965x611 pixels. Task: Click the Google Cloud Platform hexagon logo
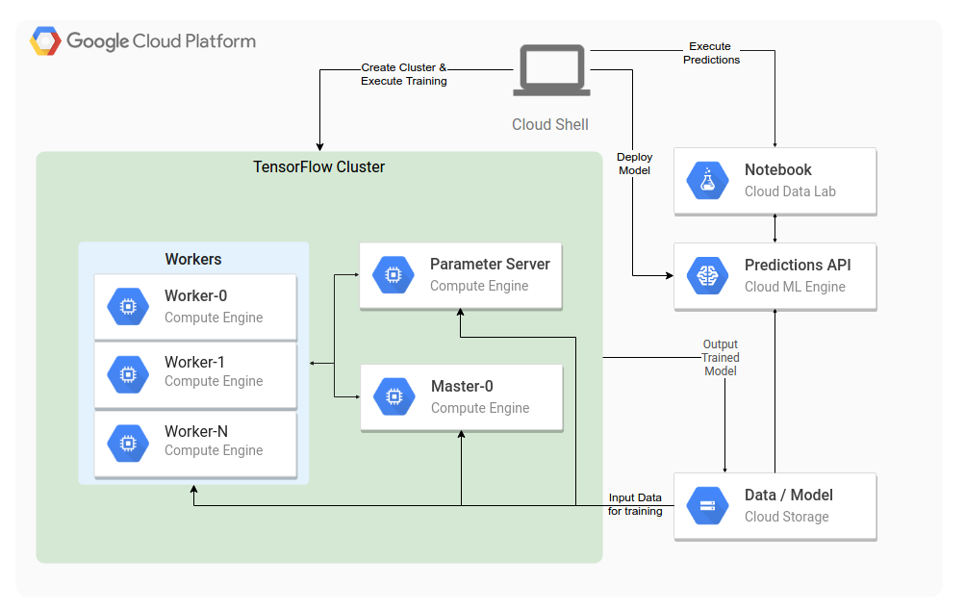coord(45,41)
